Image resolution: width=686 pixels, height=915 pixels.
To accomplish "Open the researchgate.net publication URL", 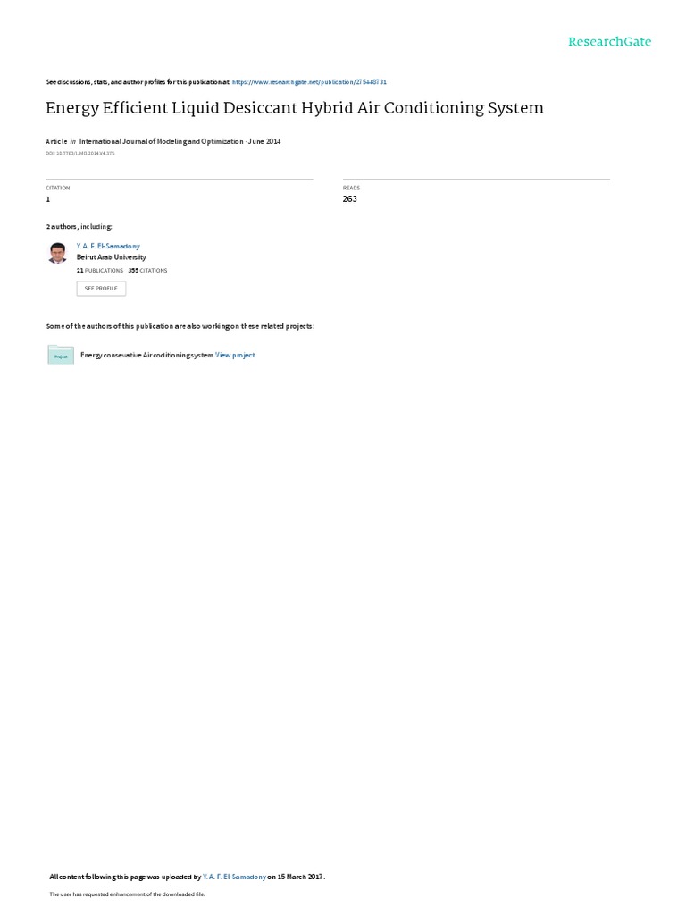I will (x=309, y=82).
